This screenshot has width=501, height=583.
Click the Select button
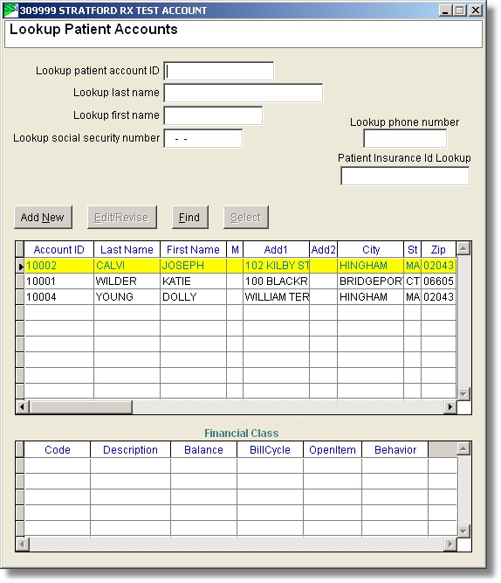click(x=246, y=217)
